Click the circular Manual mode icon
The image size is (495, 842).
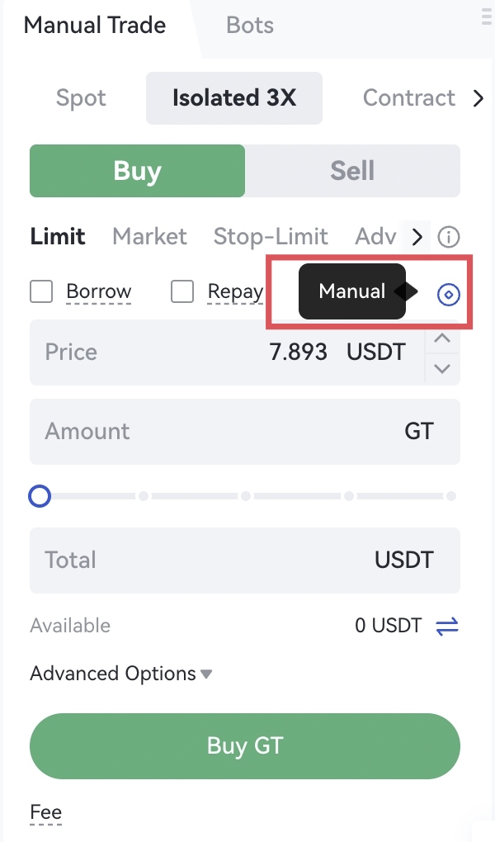pyautogui.click(x=448, y=294)
